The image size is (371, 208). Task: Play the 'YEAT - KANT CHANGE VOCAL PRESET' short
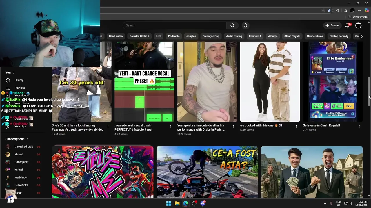tap(144, 81)
